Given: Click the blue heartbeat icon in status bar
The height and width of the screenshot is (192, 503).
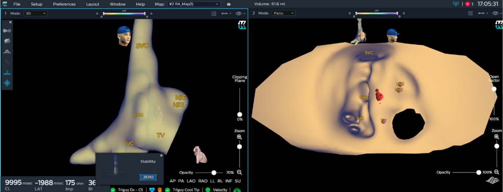Looking at the screenshot, I should (152, 190).
